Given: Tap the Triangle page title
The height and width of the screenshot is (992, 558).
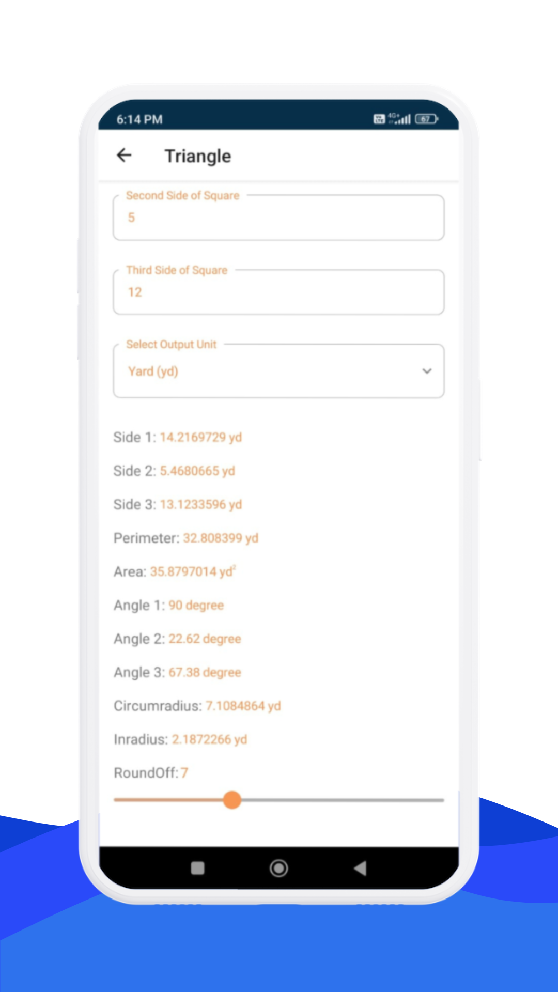Looking at the screenshot, I should [198, 156].
